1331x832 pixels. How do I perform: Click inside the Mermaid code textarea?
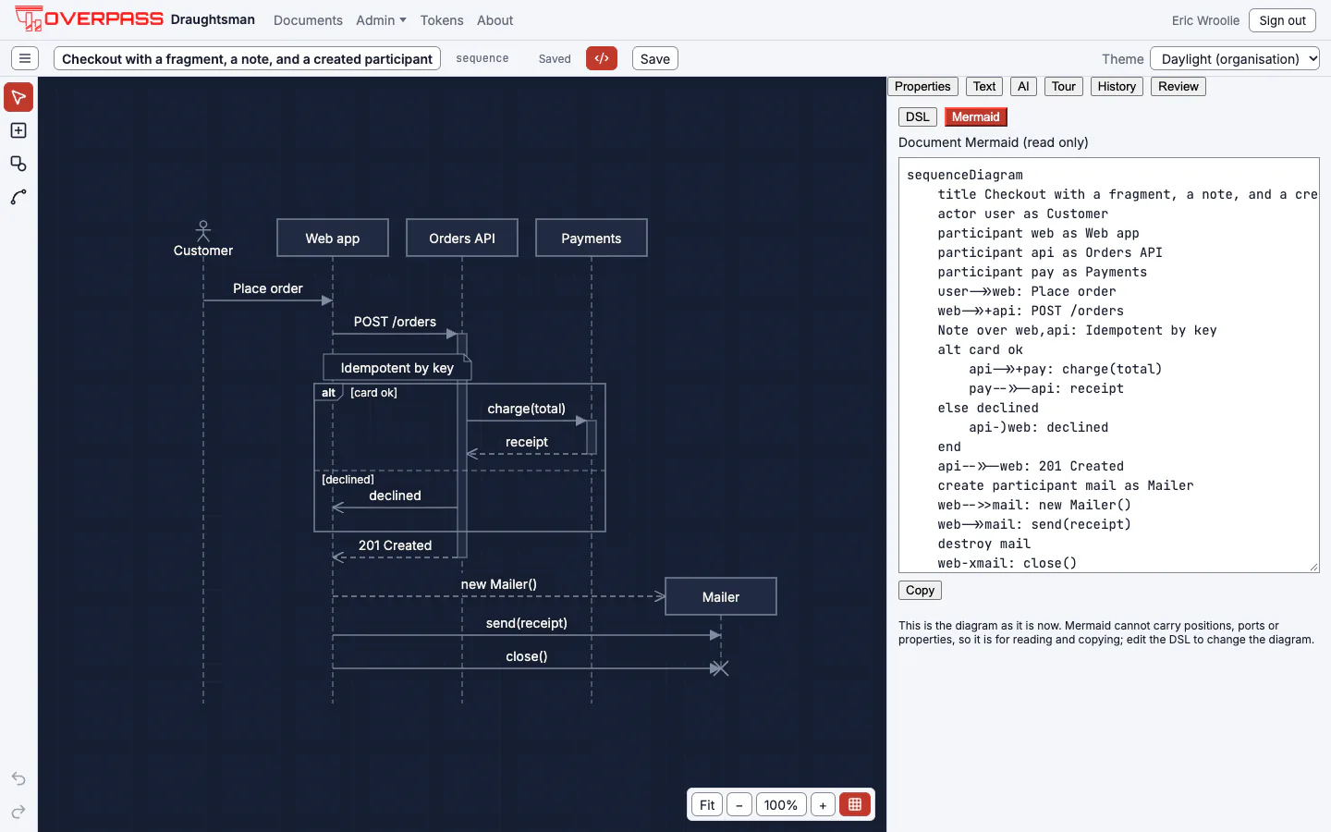pyautogui.click(x=1109, y=365)
